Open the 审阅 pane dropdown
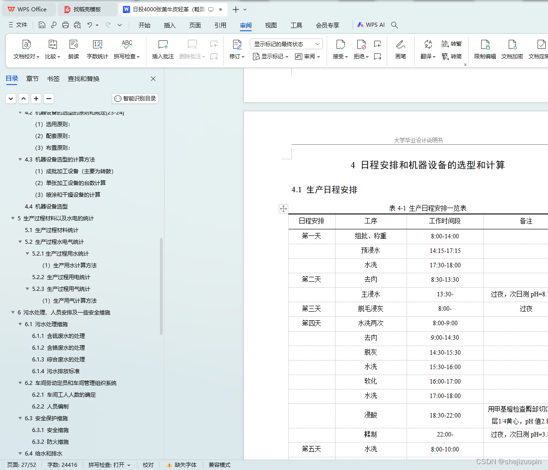The width and height of the screenshot is (548, 470). pos(307,57)
